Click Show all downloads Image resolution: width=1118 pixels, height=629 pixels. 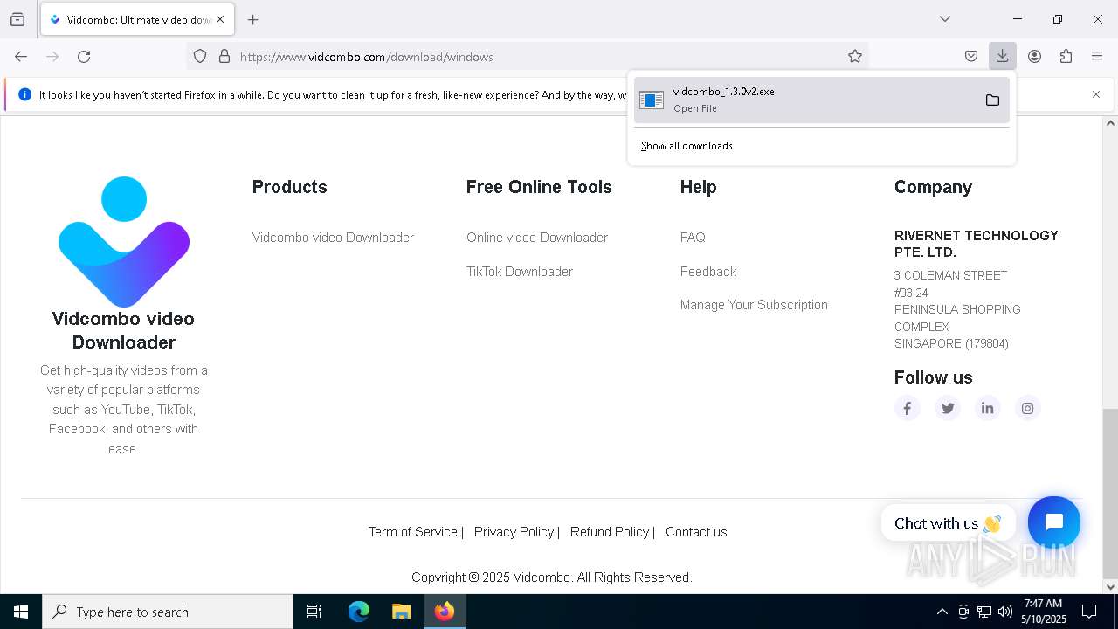[x=687, y=146]
